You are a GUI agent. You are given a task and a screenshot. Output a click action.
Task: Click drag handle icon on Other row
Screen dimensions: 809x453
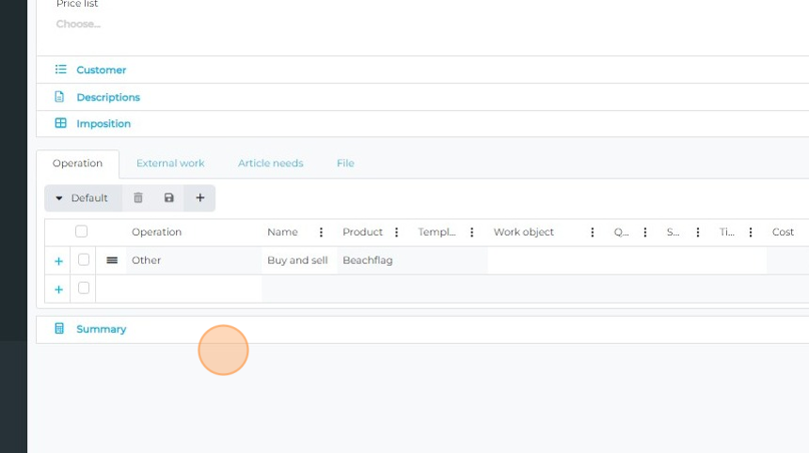pos(112,260)
